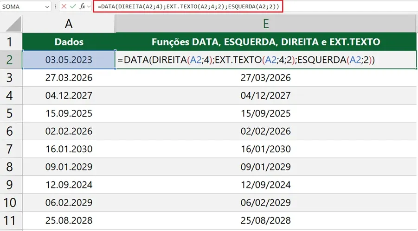
Task: Select cell containing 27/03/2026
Action: (266, 77)
